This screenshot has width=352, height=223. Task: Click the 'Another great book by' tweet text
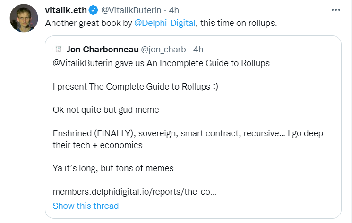pos(88,23)
